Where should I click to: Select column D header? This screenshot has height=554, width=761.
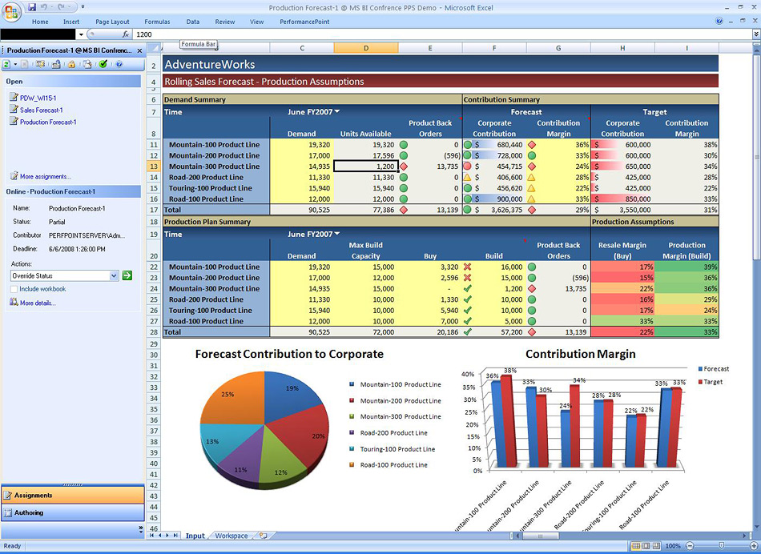click(x=366, y=48)
